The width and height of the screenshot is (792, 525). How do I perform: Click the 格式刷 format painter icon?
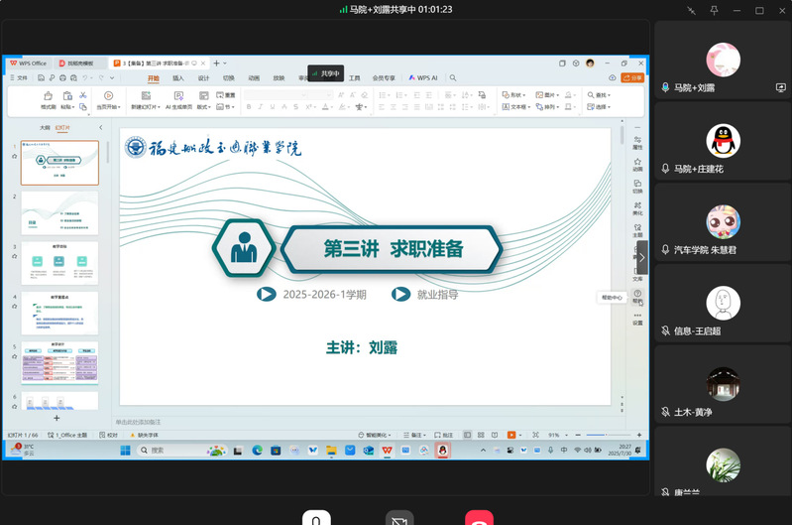pos(48,97)
